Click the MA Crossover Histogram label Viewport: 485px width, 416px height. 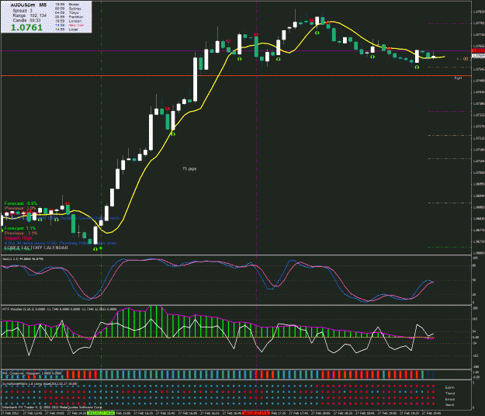coord(33,373)
